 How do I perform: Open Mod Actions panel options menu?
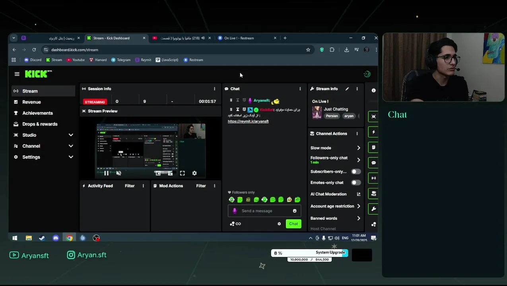tap(214, 186)
